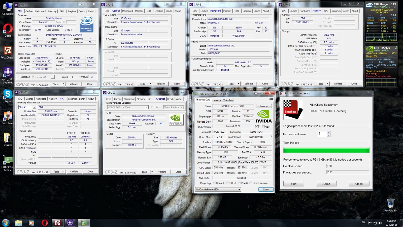This screenshot has height=227, width=403.
Task: Open Bench tab in CPU-Z window showing Caches
Action: tap(169, 11)
